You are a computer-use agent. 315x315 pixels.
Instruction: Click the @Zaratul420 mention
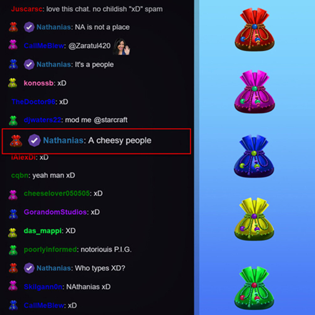point(89,46)
